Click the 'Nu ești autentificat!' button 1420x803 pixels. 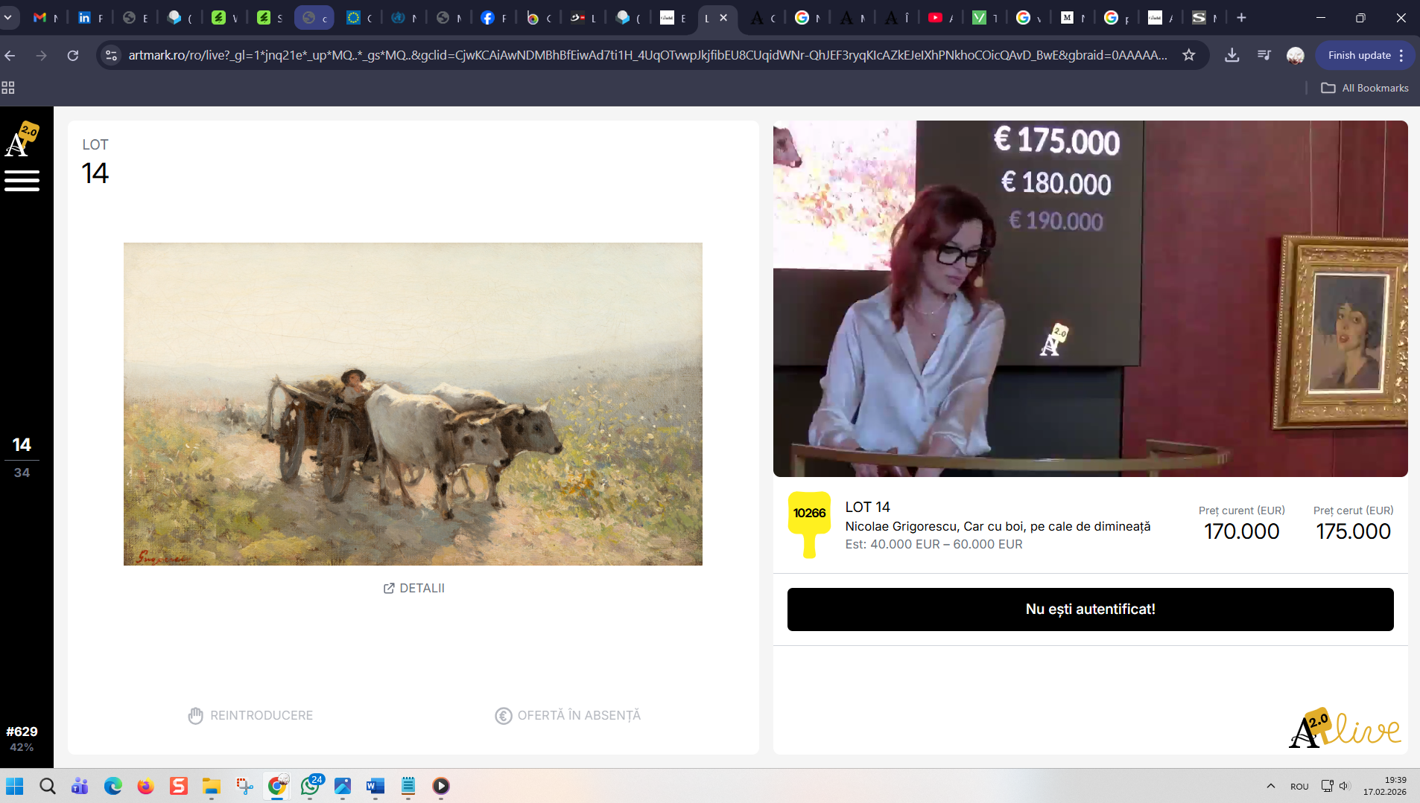click(x=1090, y=610)
